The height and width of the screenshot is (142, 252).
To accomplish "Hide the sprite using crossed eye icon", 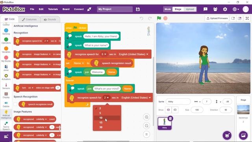I will click(175, 110).
